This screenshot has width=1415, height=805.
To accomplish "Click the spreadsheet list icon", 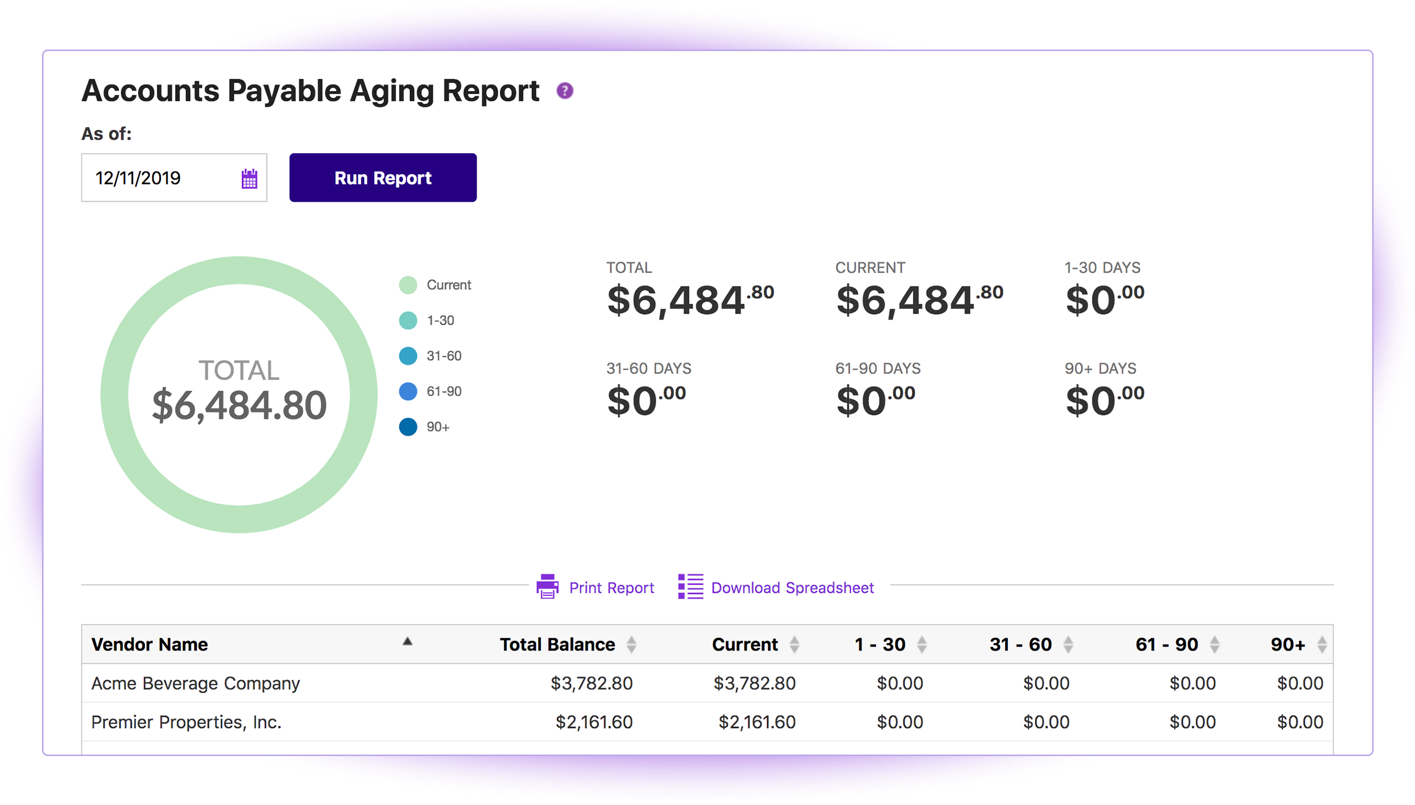I will coord(691,586).
